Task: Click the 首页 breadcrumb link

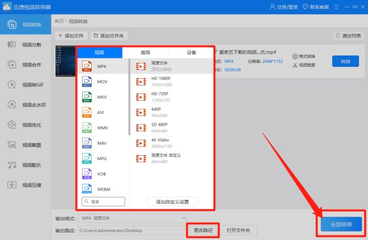Action: click(x=59, y=21)
